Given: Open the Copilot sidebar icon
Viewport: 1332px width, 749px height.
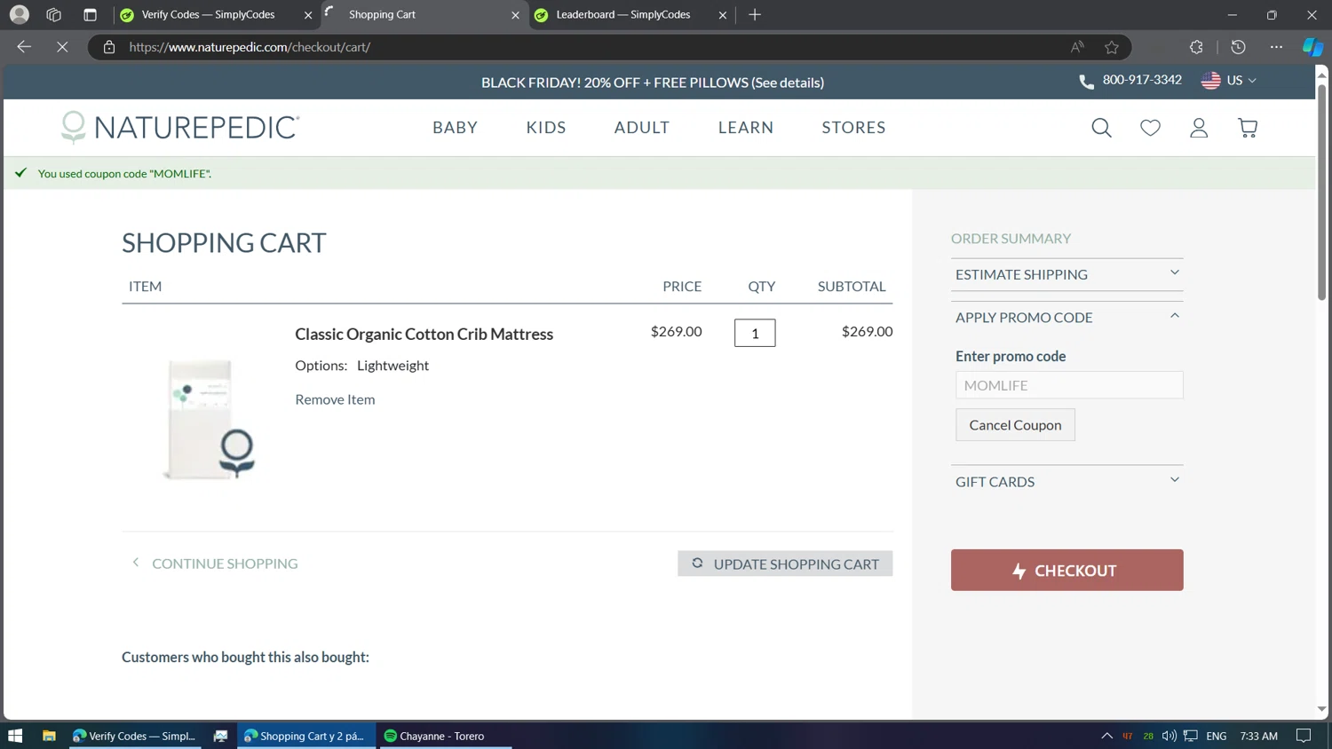Looking at the screenshot, I should pos(1312,47).
